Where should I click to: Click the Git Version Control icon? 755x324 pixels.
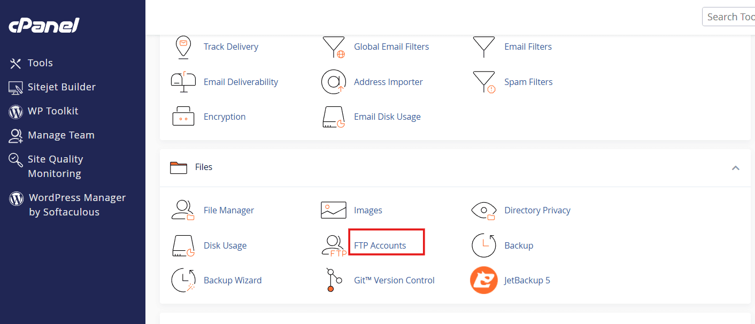click(x=333, y=280)
